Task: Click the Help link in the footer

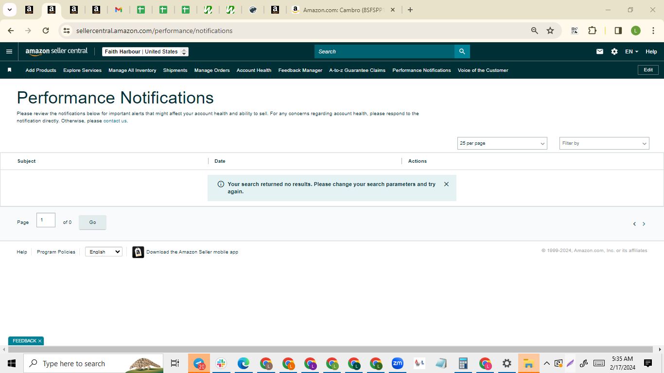Action: pos(22,252)
